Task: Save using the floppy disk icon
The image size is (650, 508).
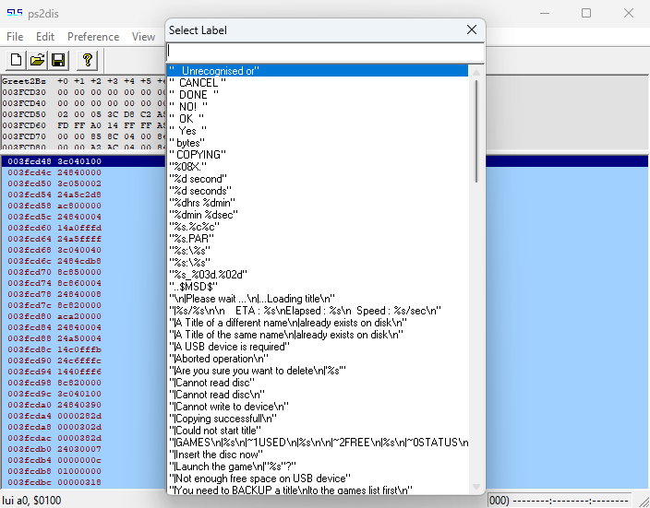Action: [58, 60]
